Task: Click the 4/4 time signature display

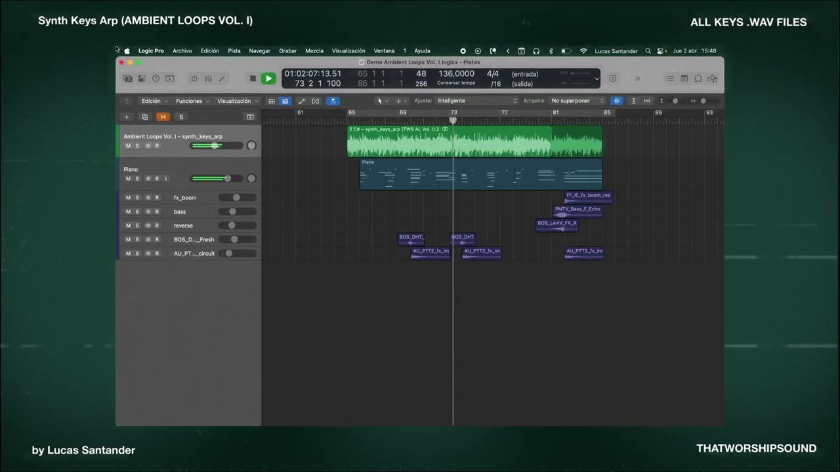Action: tap(493, 74)
